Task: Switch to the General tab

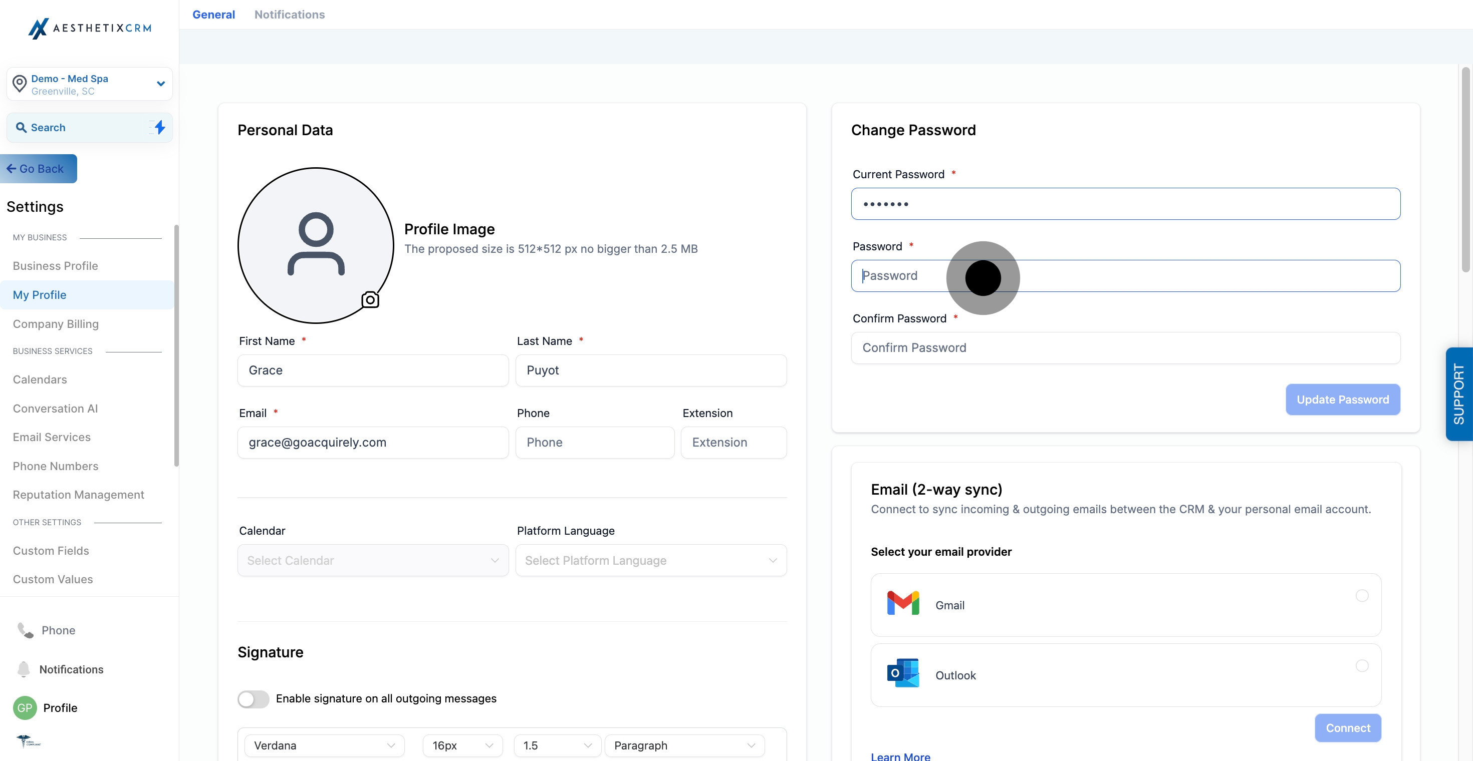Action: 213,15
